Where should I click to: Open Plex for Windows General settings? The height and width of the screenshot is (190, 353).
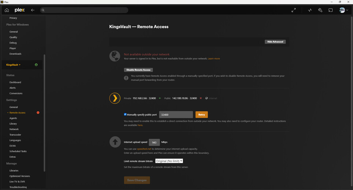[14, 32]
